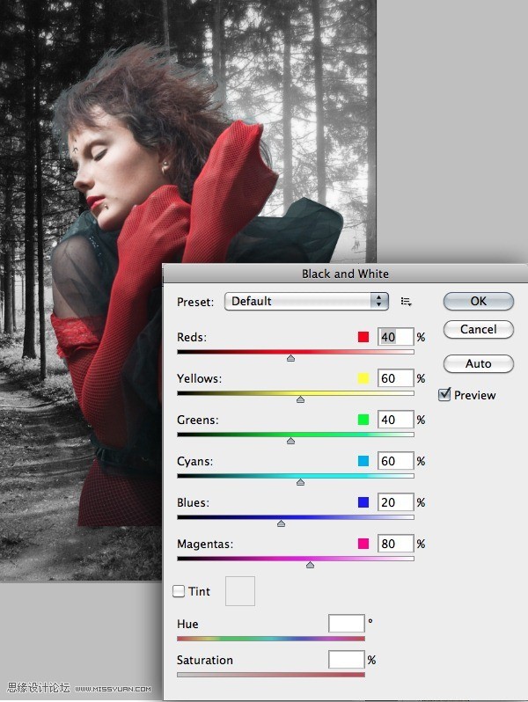
Task: Click the Reds color swatch
Action: click(363, 337)
